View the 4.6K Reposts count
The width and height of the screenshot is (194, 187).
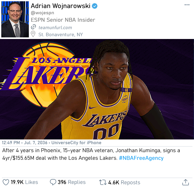pos(124,183)
